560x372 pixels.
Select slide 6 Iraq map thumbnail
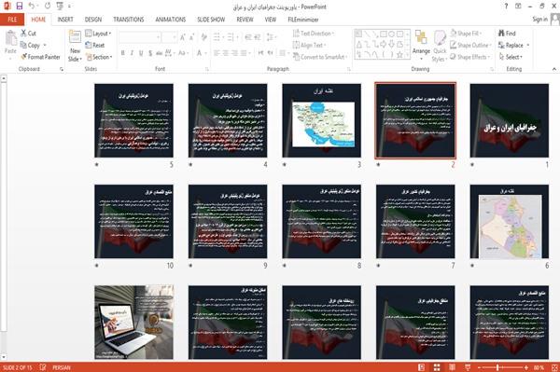tap(510, 222)
